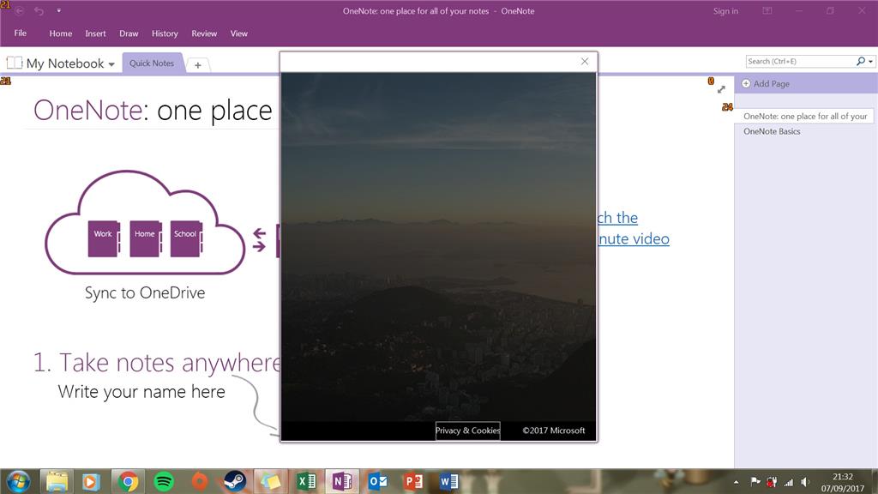Click the School notebook icon in the cloud
Screen dimensions: 878x494
click(186, 238)
